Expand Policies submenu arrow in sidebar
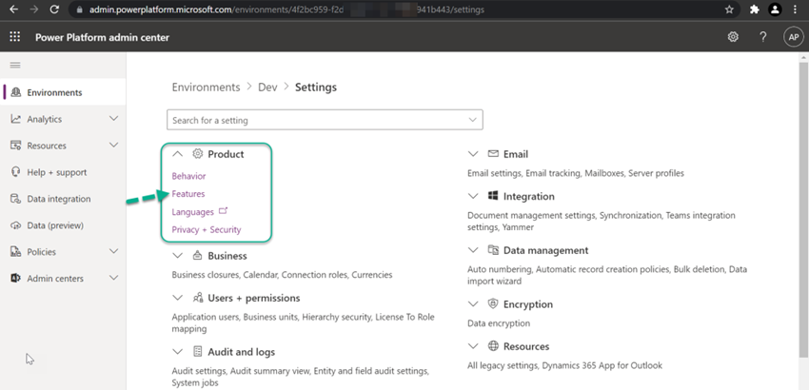The width and height of the screenshot is (809, 390). pyautogui.click(x=114, y=252)
